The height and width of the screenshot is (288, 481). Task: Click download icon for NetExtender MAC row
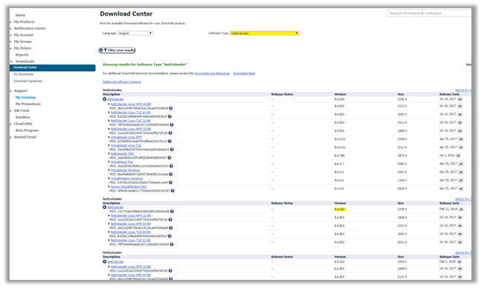point(458,155)
